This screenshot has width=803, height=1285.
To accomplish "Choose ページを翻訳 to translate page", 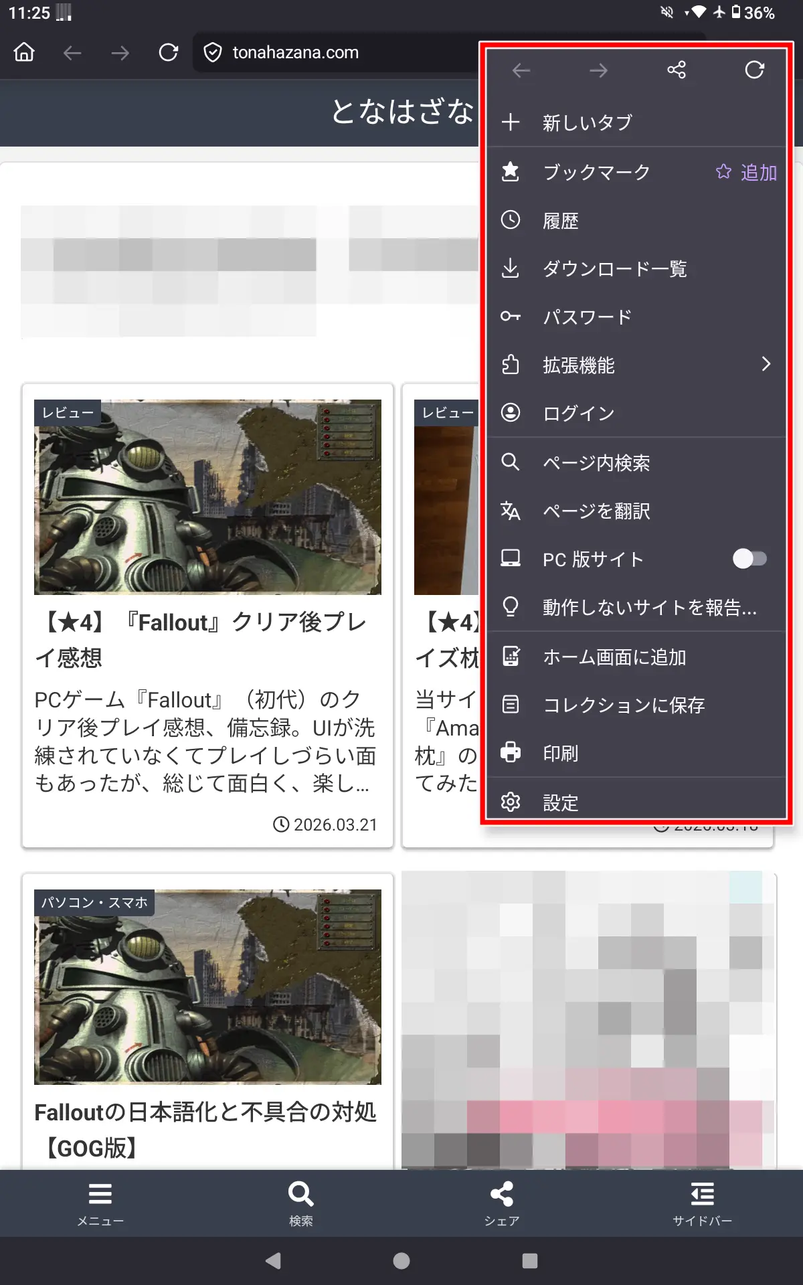I will [596, 511].
